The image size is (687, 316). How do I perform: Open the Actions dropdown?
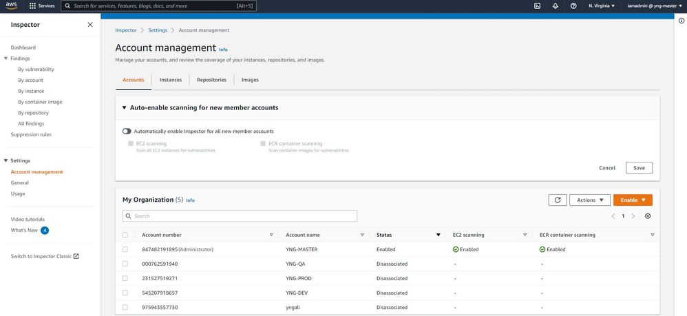[x=590, y=200]
